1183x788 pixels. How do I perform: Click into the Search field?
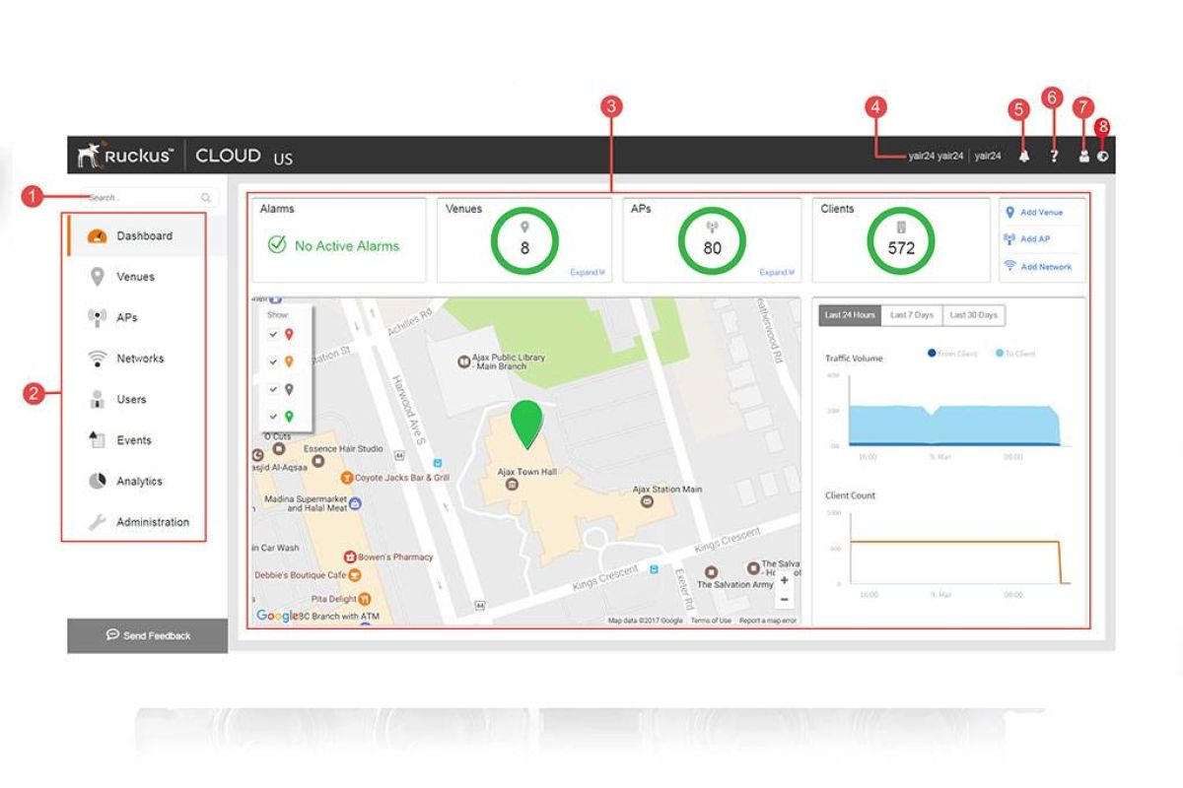[149, 198]
